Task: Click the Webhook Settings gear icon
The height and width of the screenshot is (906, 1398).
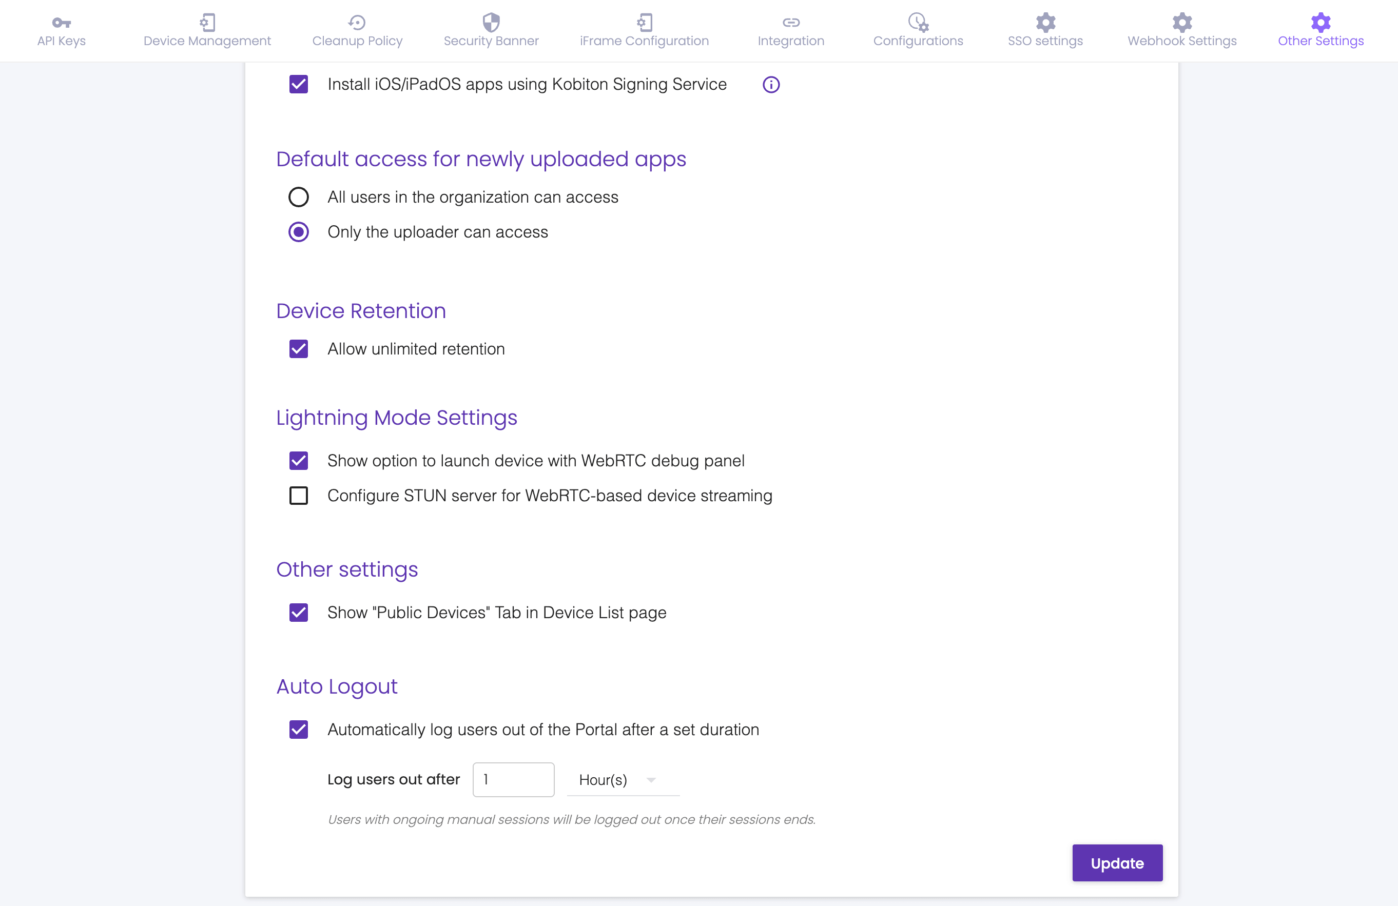Action: point(1182,22)
